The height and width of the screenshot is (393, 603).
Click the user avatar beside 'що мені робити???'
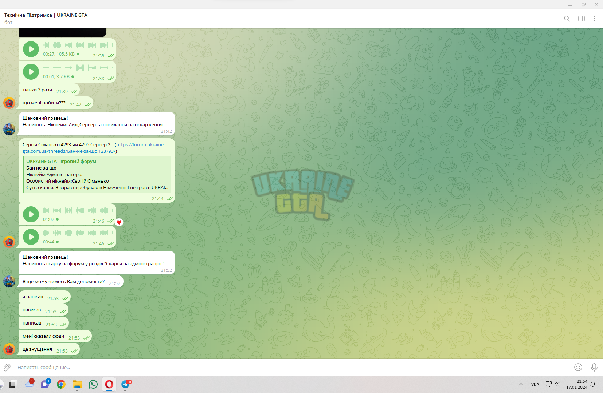9,103
